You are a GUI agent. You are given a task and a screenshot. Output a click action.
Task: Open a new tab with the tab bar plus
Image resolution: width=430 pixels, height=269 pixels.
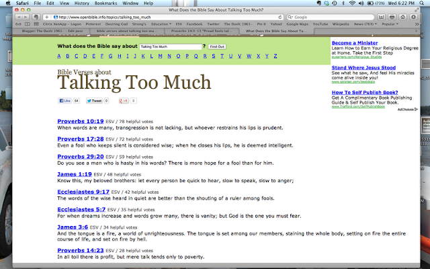(417, 31)
